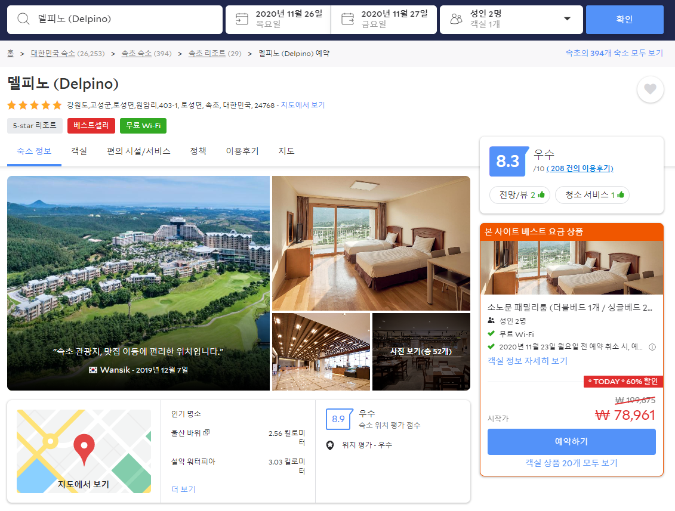
Task: Open 객실 상품 20개 모두 보기 link
Action: click(x=571, y=463)
